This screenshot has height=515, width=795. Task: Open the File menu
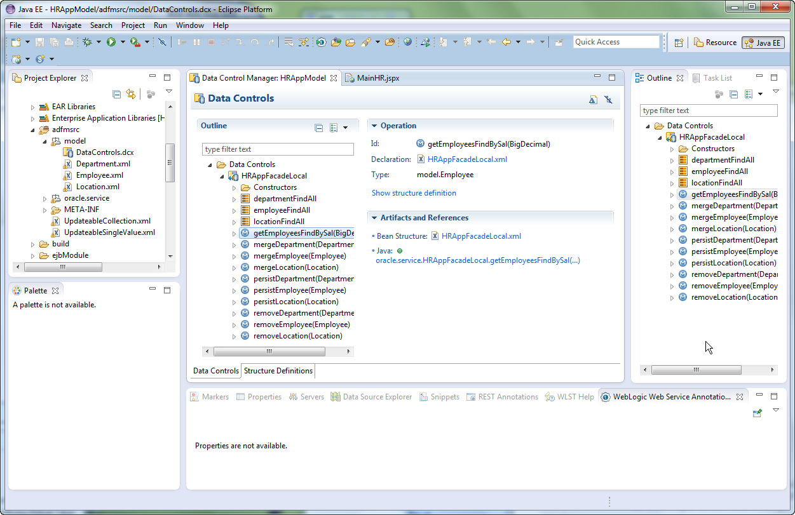(x=15, y=25)
